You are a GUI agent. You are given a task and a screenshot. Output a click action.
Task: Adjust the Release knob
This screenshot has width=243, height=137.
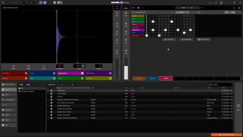click(x=28, y=66)
